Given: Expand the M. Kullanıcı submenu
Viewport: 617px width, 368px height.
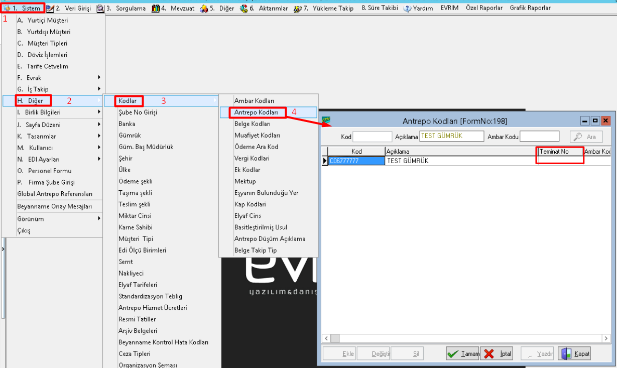Looking at the screenshot, I should [x=53, y=148].
